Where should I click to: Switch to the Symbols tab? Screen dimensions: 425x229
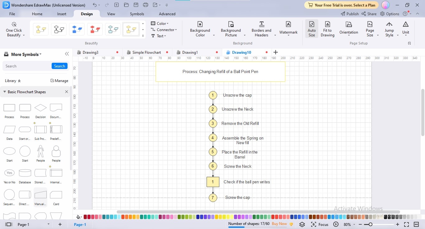pyautogui.click(x=137, y=14)
